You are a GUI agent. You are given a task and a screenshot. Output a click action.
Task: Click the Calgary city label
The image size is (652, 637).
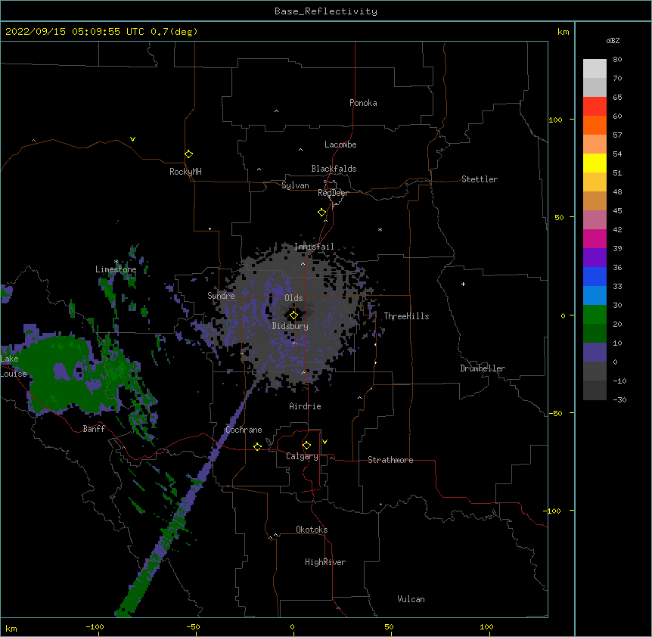click(x=302, y=456)
